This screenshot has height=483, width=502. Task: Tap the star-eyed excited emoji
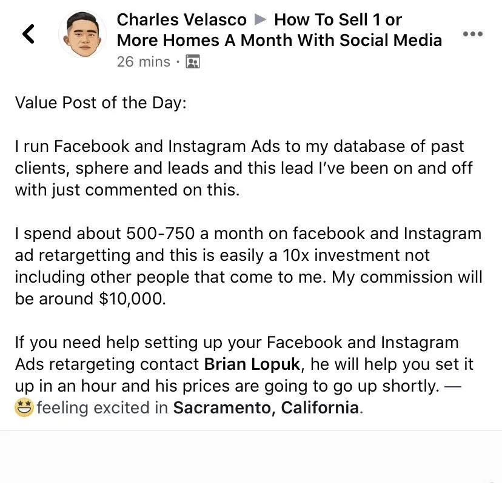pyautogui.click(x=24, y=407)
